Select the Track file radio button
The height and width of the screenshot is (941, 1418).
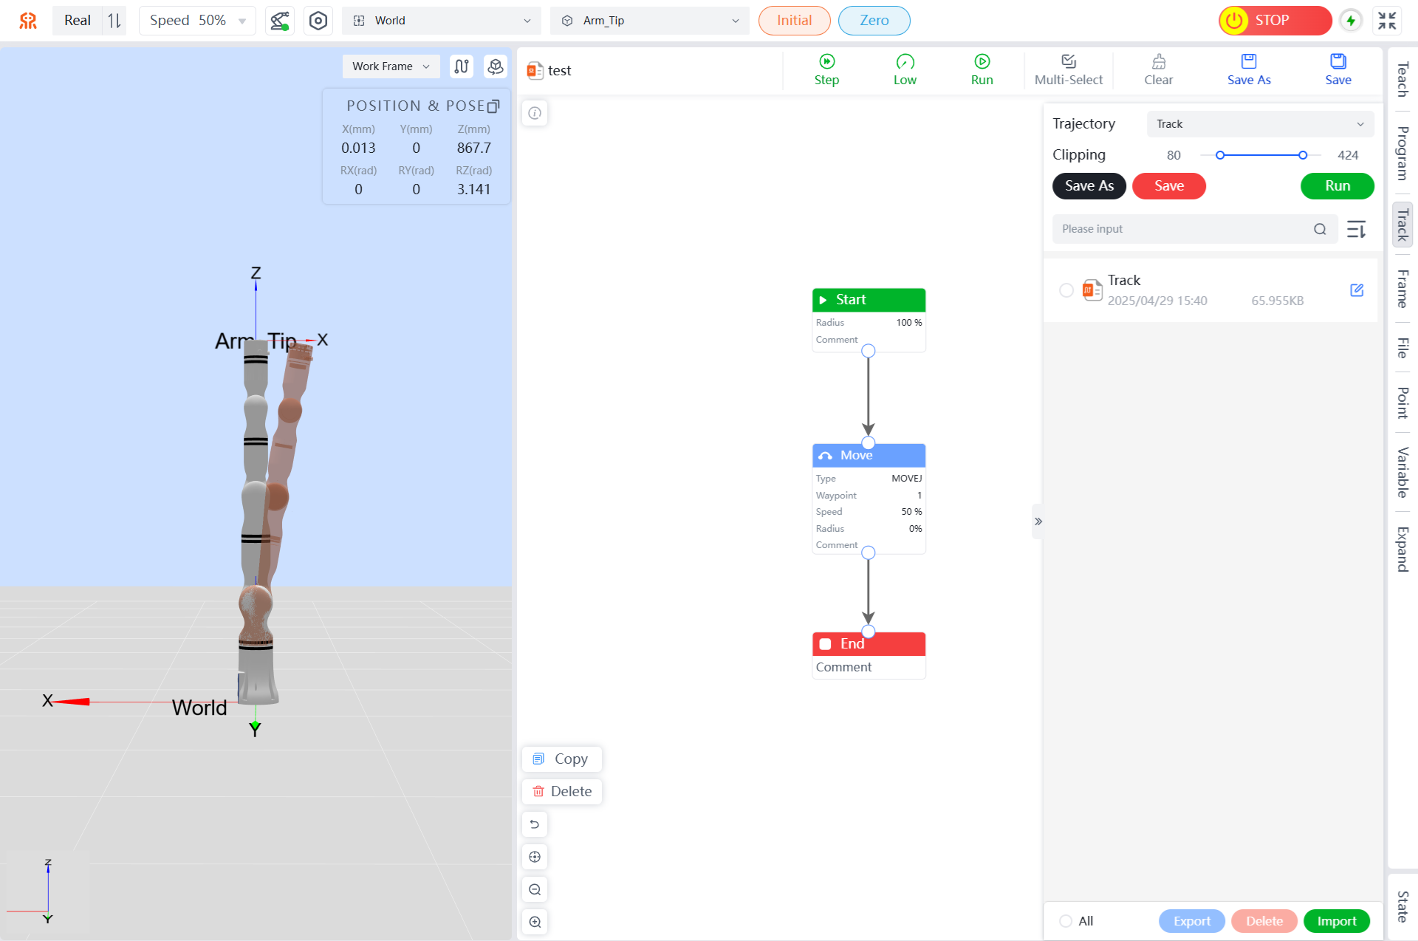(1066, 290)
